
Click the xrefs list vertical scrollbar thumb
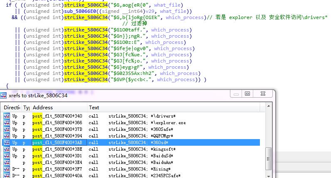(x=269, y=157)
